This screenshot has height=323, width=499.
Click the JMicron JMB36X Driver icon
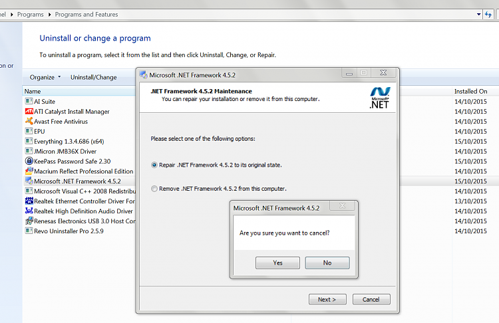click(29, 151)
